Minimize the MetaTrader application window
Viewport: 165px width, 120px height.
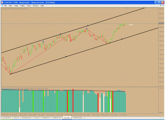point(156,2)
